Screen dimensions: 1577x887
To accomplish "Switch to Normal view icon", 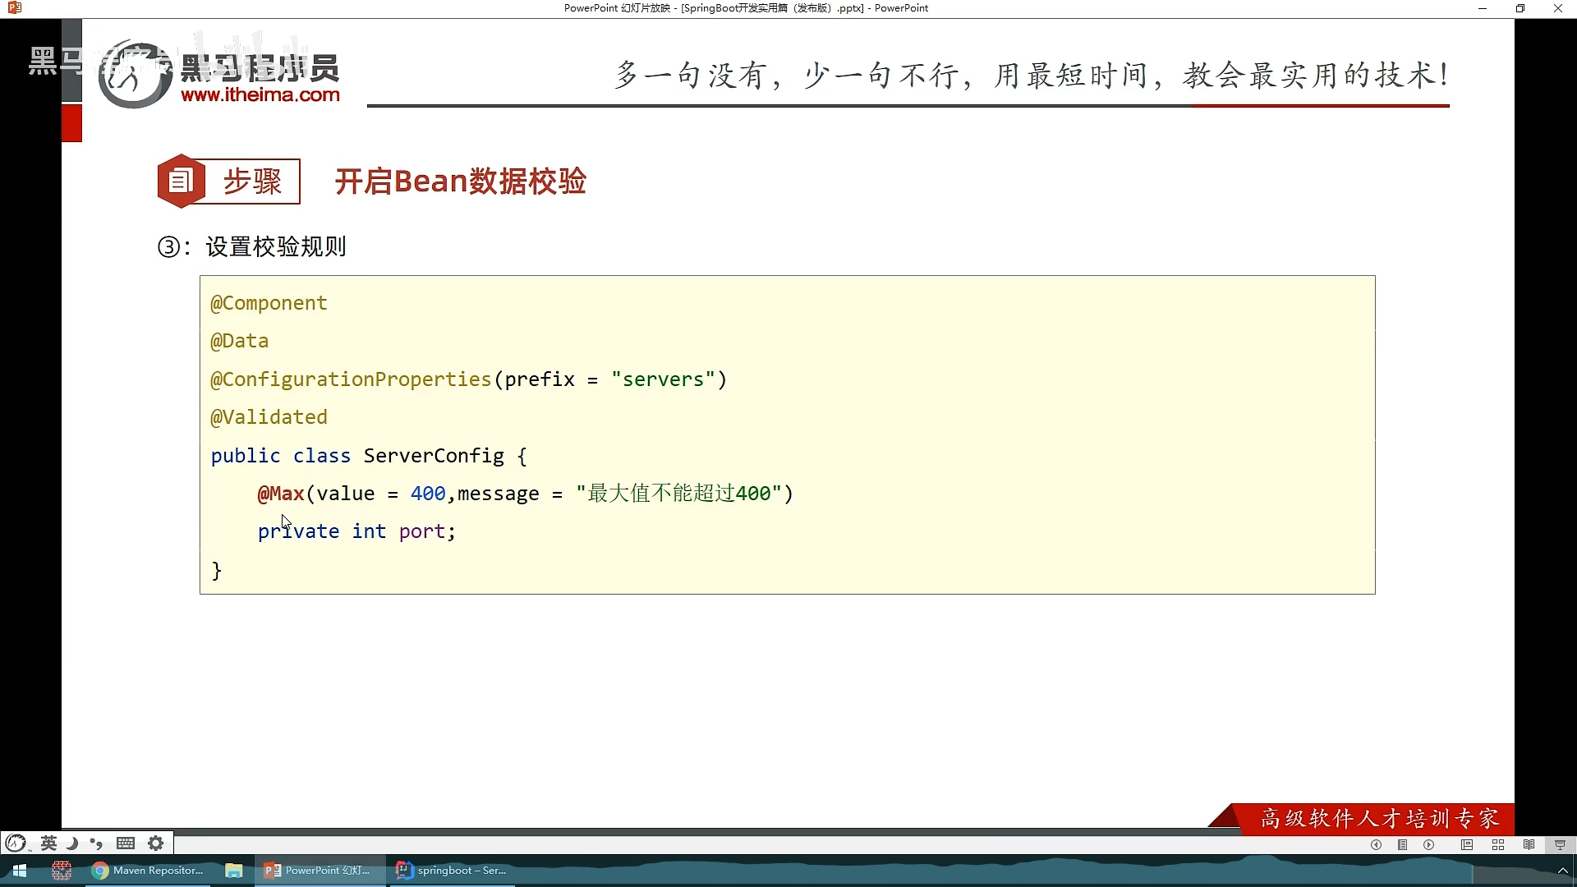I will tap(1467, 844).
